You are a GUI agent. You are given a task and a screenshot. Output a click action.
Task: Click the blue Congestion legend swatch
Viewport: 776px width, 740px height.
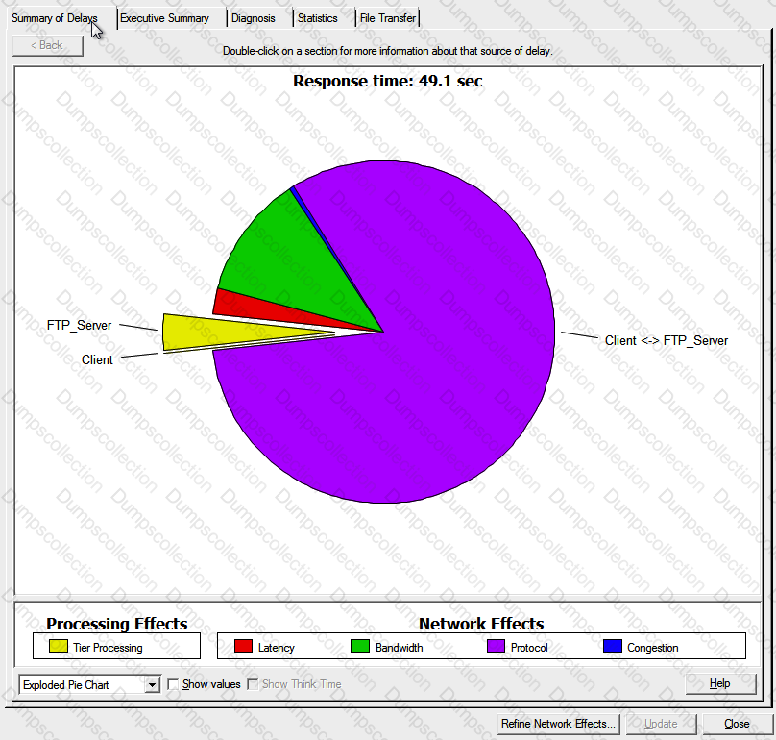pos(612,647)
